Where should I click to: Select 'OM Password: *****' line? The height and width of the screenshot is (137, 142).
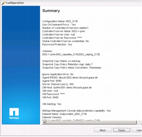pos(53,94)
